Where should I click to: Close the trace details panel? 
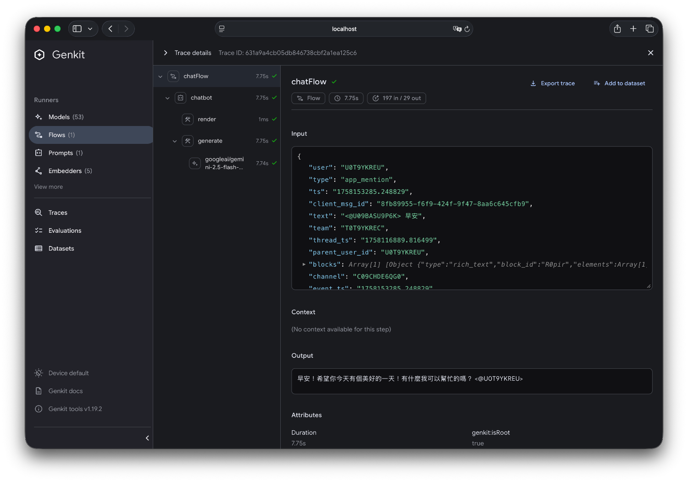point(650,53)
